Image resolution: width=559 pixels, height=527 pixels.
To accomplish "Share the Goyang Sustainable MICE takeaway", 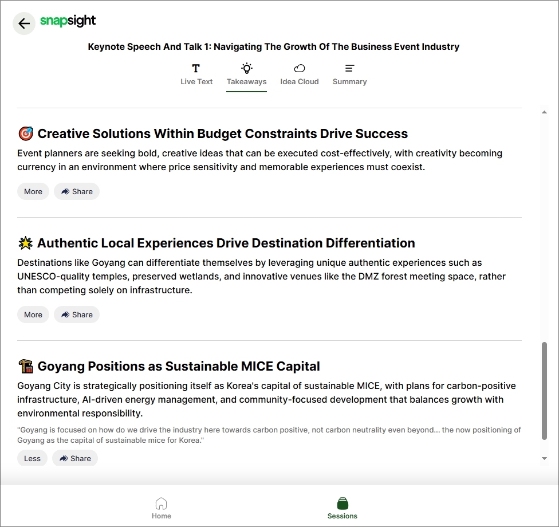I will point(75,458).
